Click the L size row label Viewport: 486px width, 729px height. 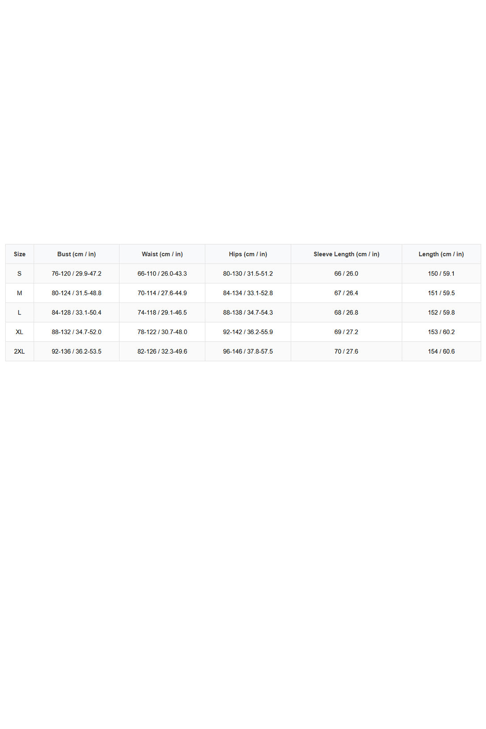(20, 313)
